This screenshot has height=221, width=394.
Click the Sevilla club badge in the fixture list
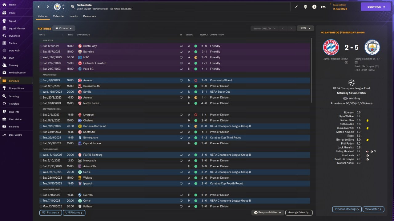coord(80,92)
